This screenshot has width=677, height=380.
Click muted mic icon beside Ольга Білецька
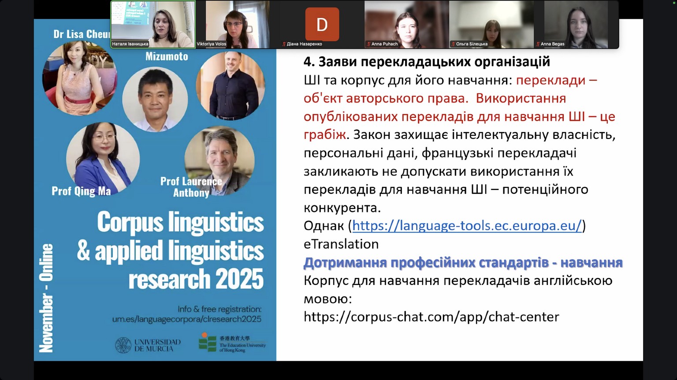[x=453, y=44]
